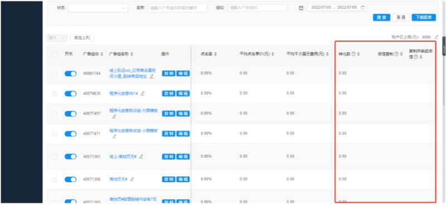Focus the 名称 ad group name input
This screenshot has width=446, height=205.
178,8
